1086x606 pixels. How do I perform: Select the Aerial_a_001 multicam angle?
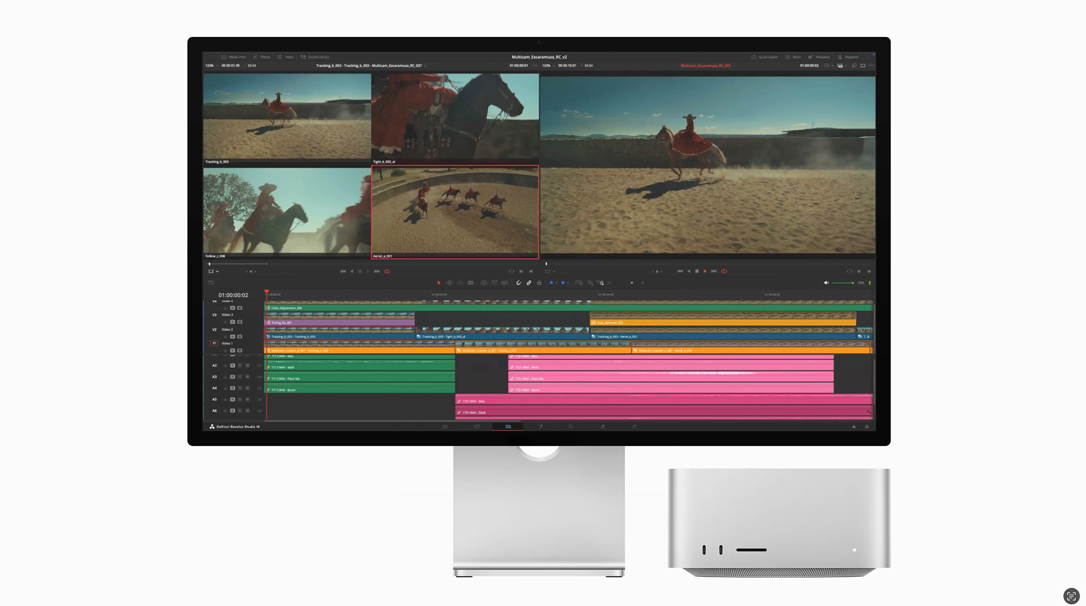pyautogui.click(x=455, y=212)
